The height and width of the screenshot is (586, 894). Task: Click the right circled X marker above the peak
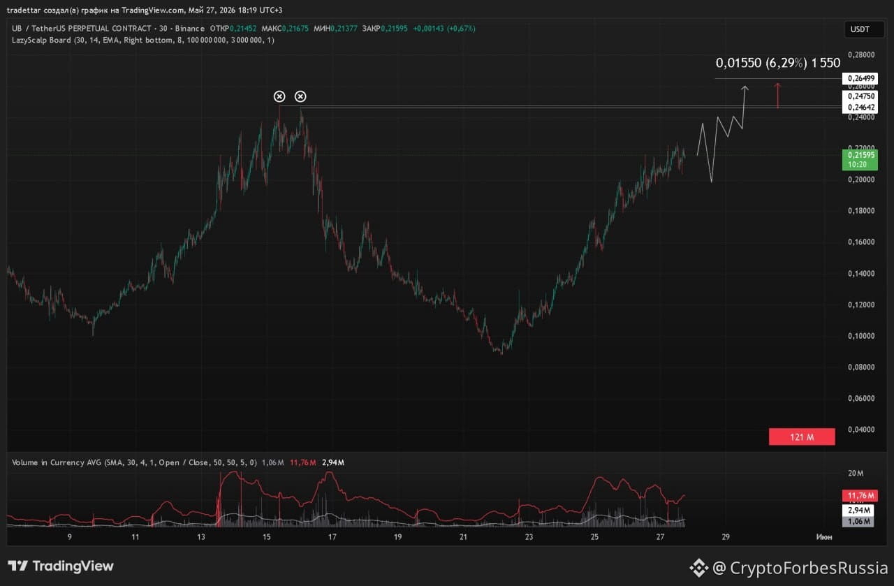click(x=300, y=96)
